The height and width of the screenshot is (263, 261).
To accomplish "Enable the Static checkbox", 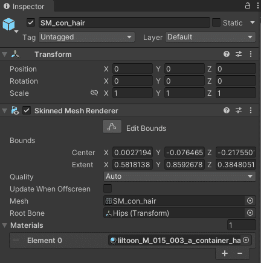I will (x=216, y=22).
